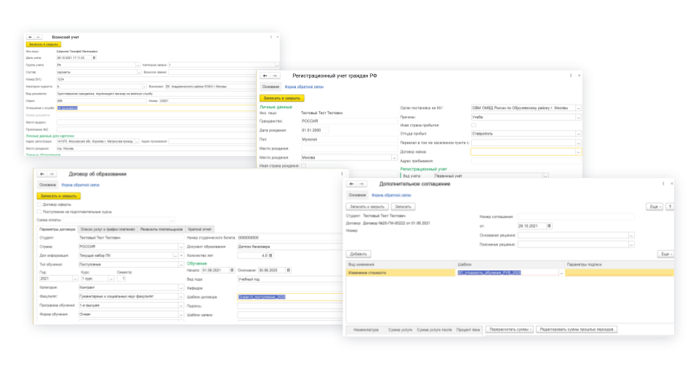Screen dimensions: 698x392
Task: Click back arrow in Воинский учет window
Action: (30, 36)
